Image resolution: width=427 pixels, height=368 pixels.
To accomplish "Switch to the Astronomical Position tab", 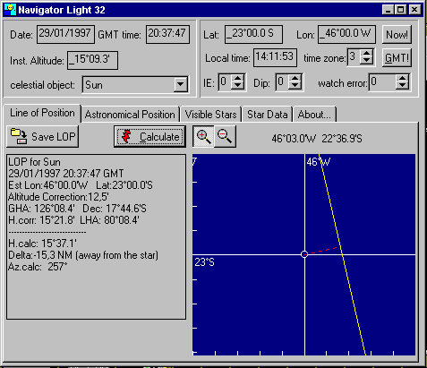I will point(130,115).
